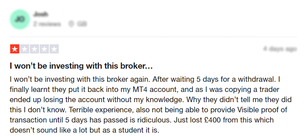This screenshot has width=307, height=137.
Task: Click the second grey rating star
Action: tap(24, 49)
